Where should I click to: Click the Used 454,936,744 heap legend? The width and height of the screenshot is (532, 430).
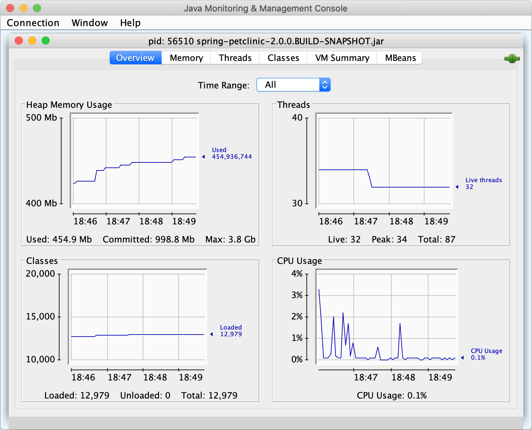coord(231,153)
